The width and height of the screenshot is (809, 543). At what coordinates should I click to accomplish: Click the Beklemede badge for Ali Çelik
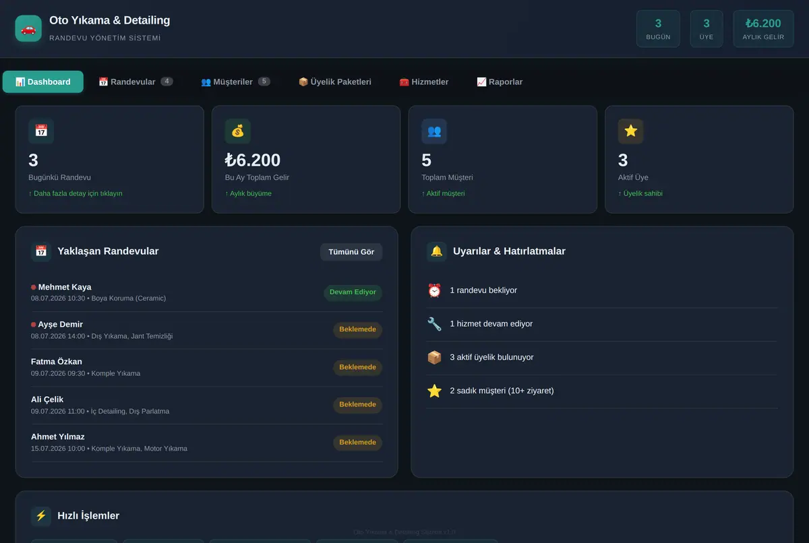[x=357, y=405]
